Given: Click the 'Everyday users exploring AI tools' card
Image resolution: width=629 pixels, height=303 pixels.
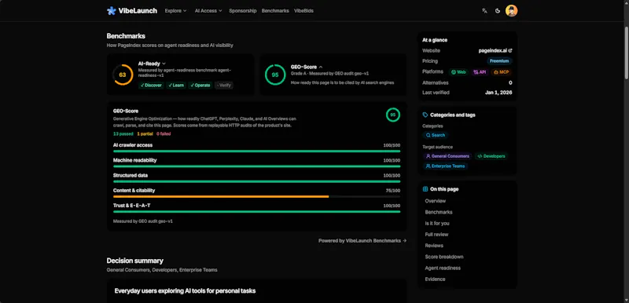Looking at the screenshot, I should click(x=257, y=291).
